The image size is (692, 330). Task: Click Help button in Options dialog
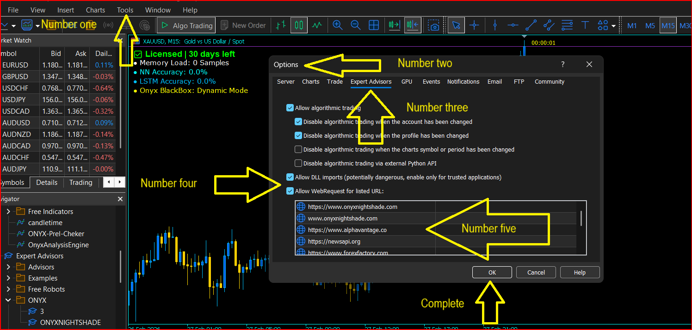[580, 273]
